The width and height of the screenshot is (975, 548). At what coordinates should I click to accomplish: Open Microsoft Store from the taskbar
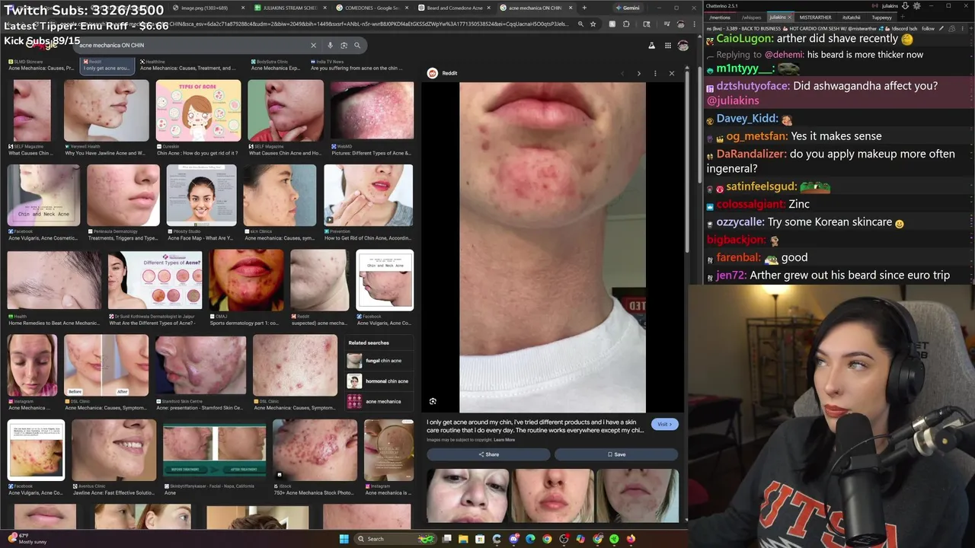(x=480, y=539)
